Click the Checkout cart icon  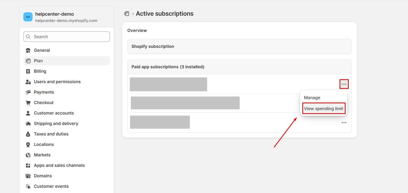28,103
